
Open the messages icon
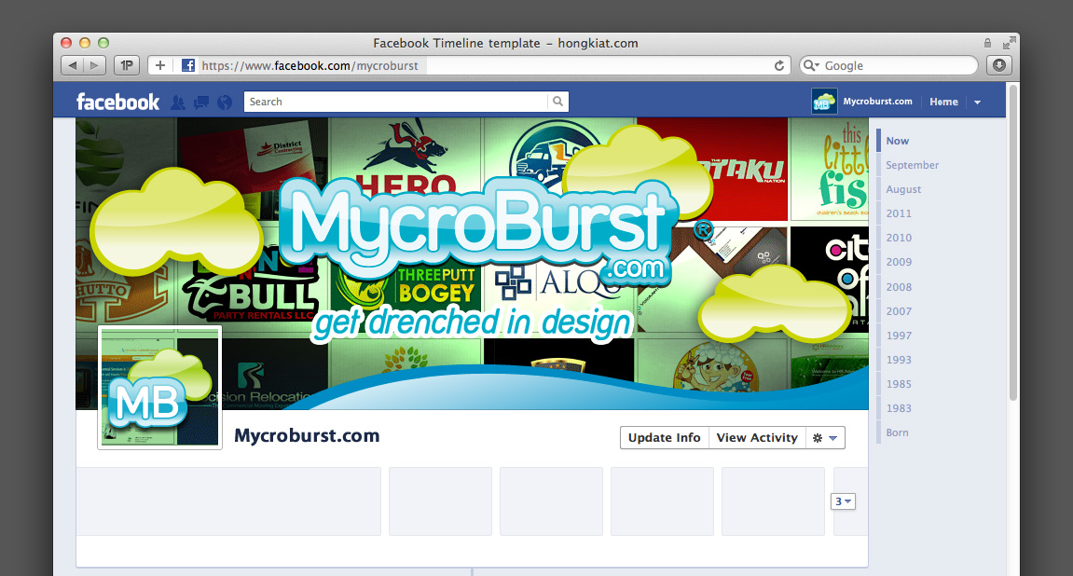pos(200,103)
